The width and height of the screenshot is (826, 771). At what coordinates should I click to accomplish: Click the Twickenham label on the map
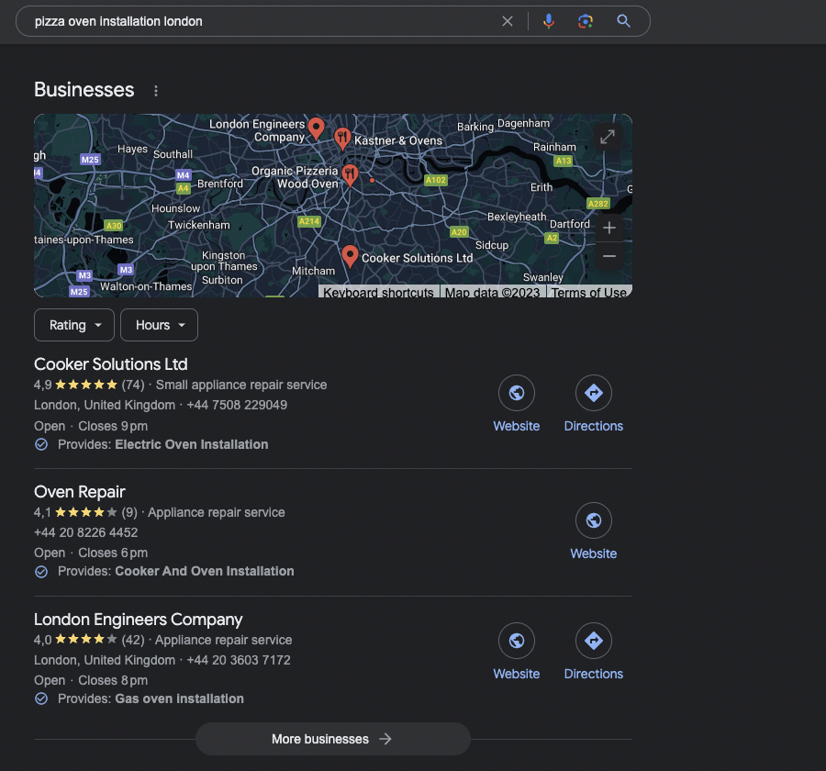[198, 225]
